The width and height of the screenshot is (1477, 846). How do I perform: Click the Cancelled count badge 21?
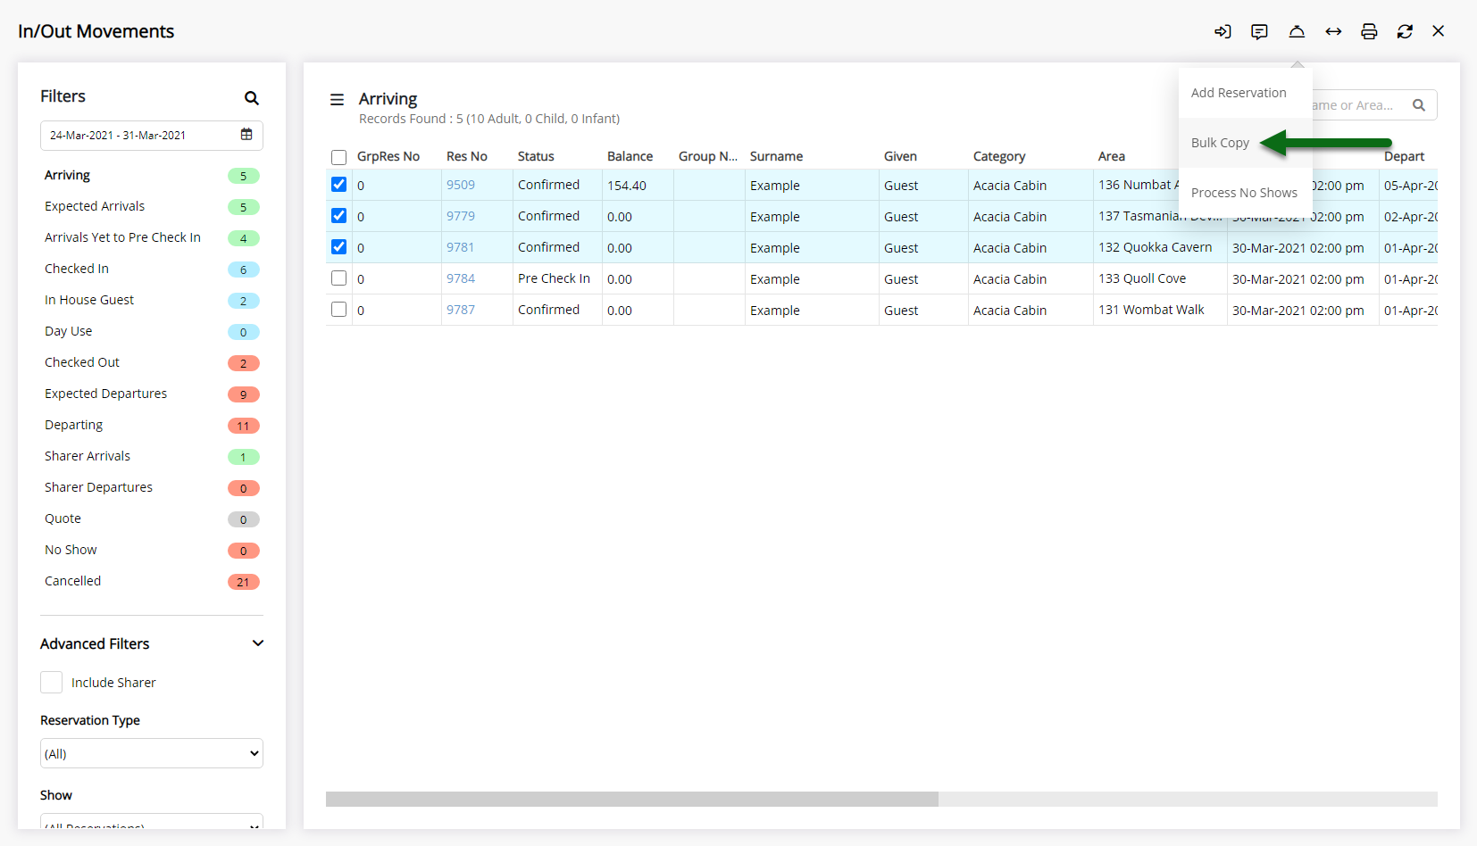[243, 582]
